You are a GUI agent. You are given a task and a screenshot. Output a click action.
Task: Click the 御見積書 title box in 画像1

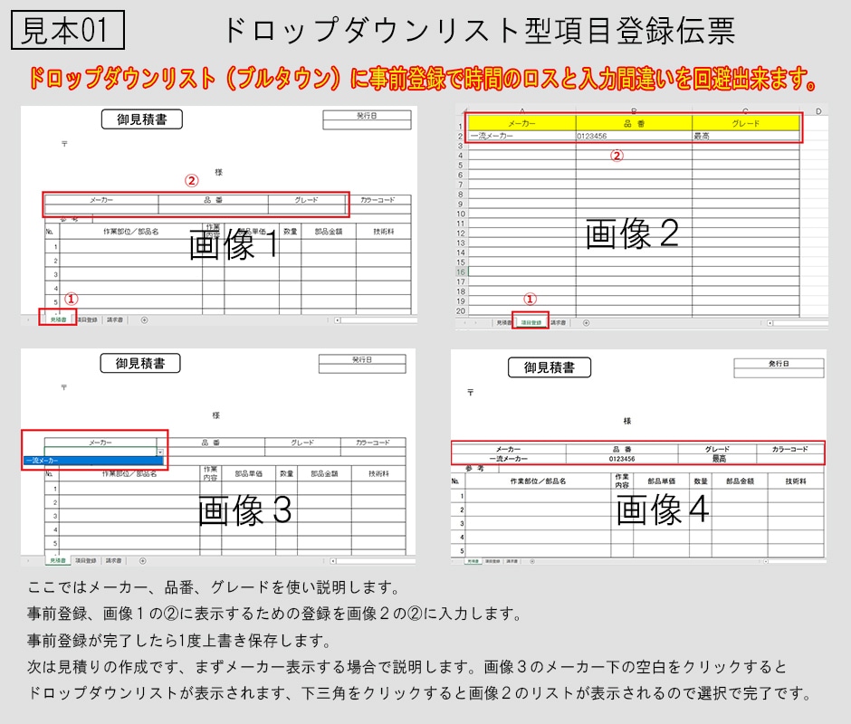[141, 119]
